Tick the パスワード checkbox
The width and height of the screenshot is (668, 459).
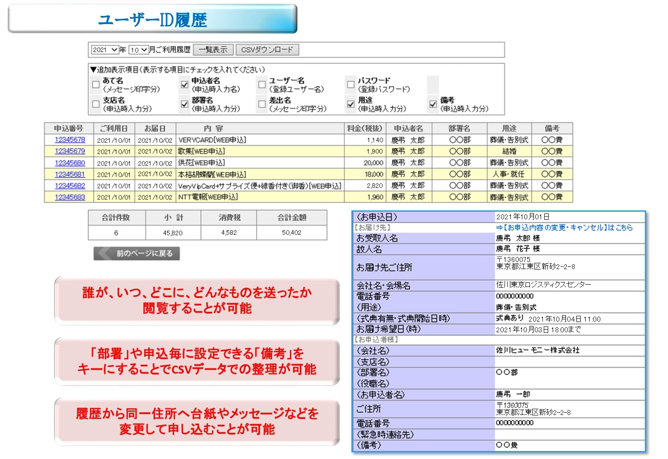351,85
